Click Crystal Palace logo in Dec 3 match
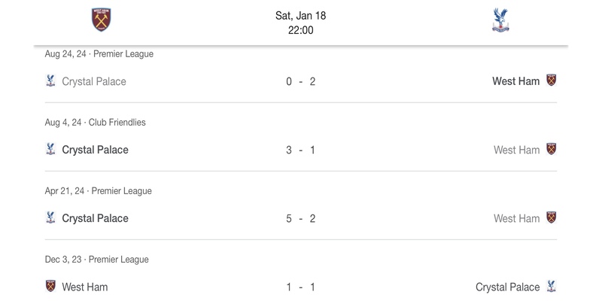The height and width of the screenshot is (301, 602). [x=551, y=287]
